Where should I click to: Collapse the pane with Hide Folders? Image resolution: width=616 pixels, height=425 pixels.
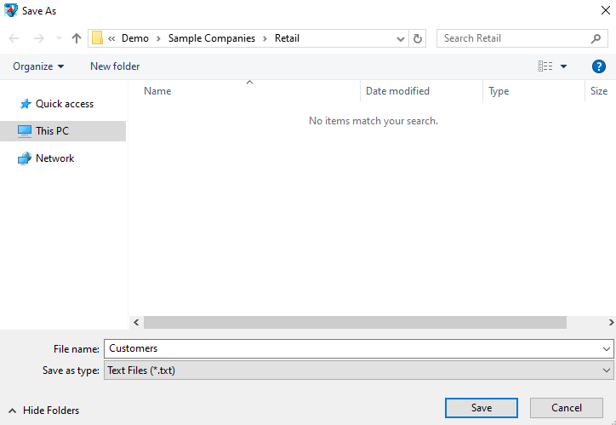coord(44,411)
